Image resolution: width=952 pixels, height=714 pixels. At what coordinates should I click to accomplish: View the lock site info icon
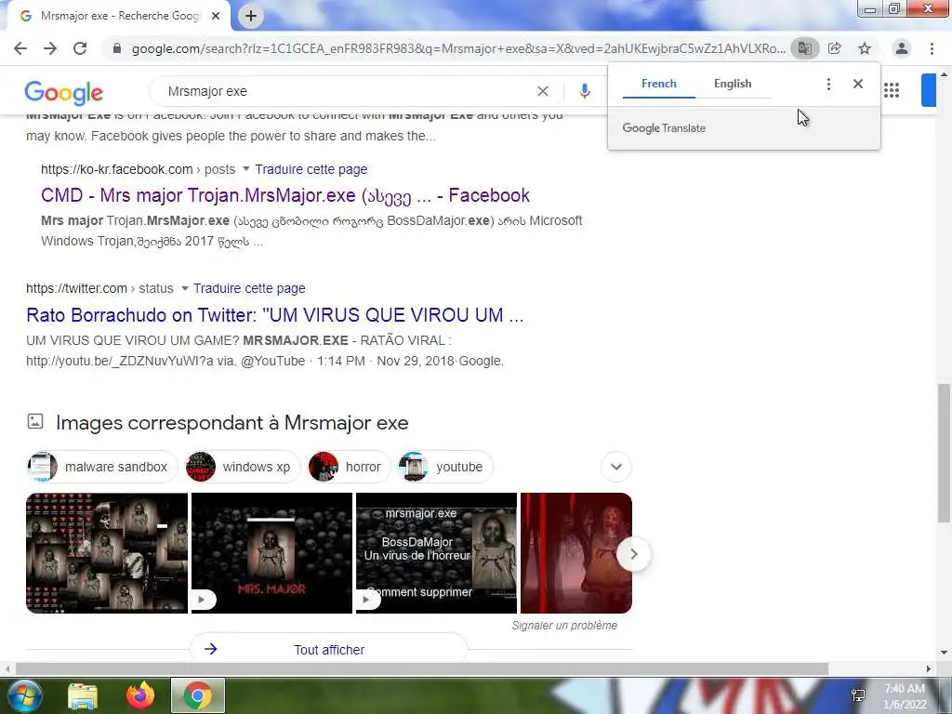click(x=117, y=48)
